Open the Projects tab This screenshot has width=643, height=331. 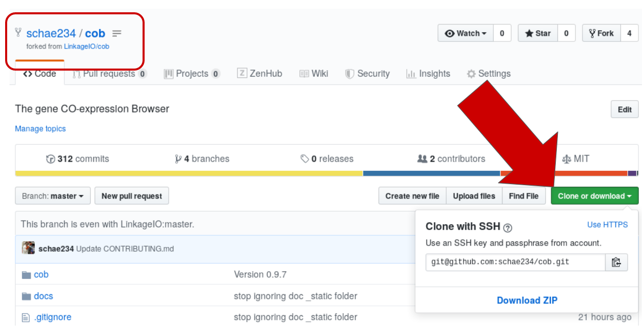coord(192,74)
